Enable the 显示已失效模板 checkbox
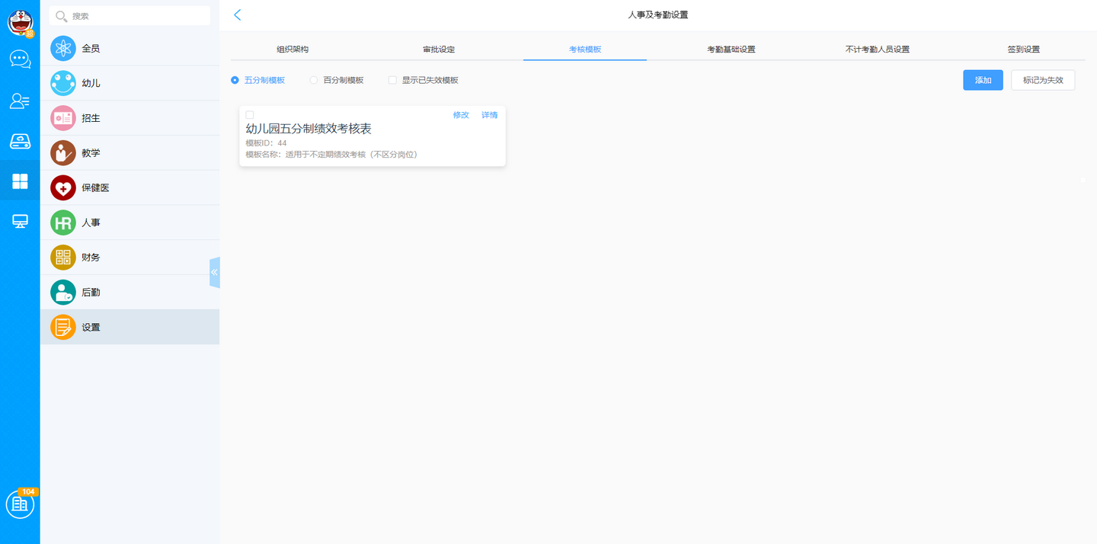This screenshot has width=1097, height=544. point(392,80)
